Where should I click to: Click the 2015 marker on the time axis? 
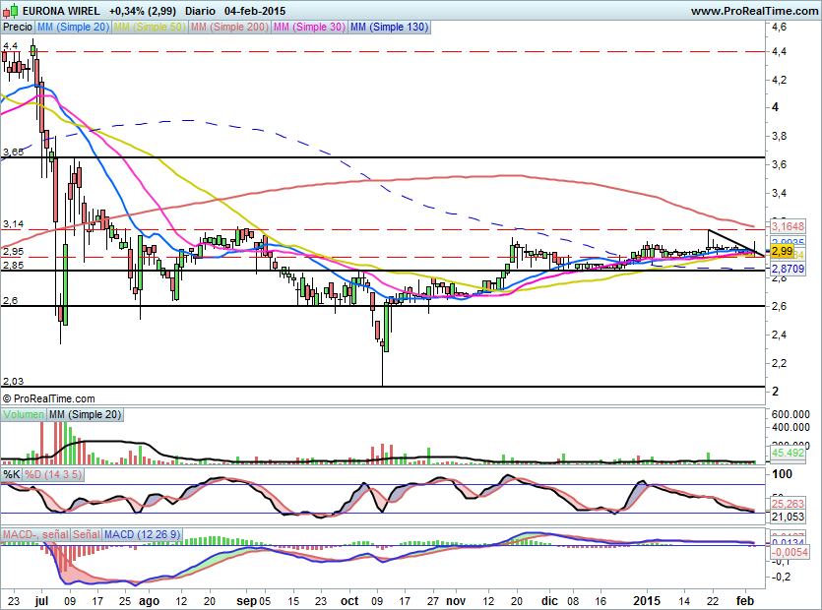[x=646, y=599]
